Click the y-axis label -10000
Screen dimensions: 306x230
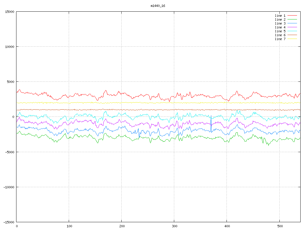tap(9, 187)
